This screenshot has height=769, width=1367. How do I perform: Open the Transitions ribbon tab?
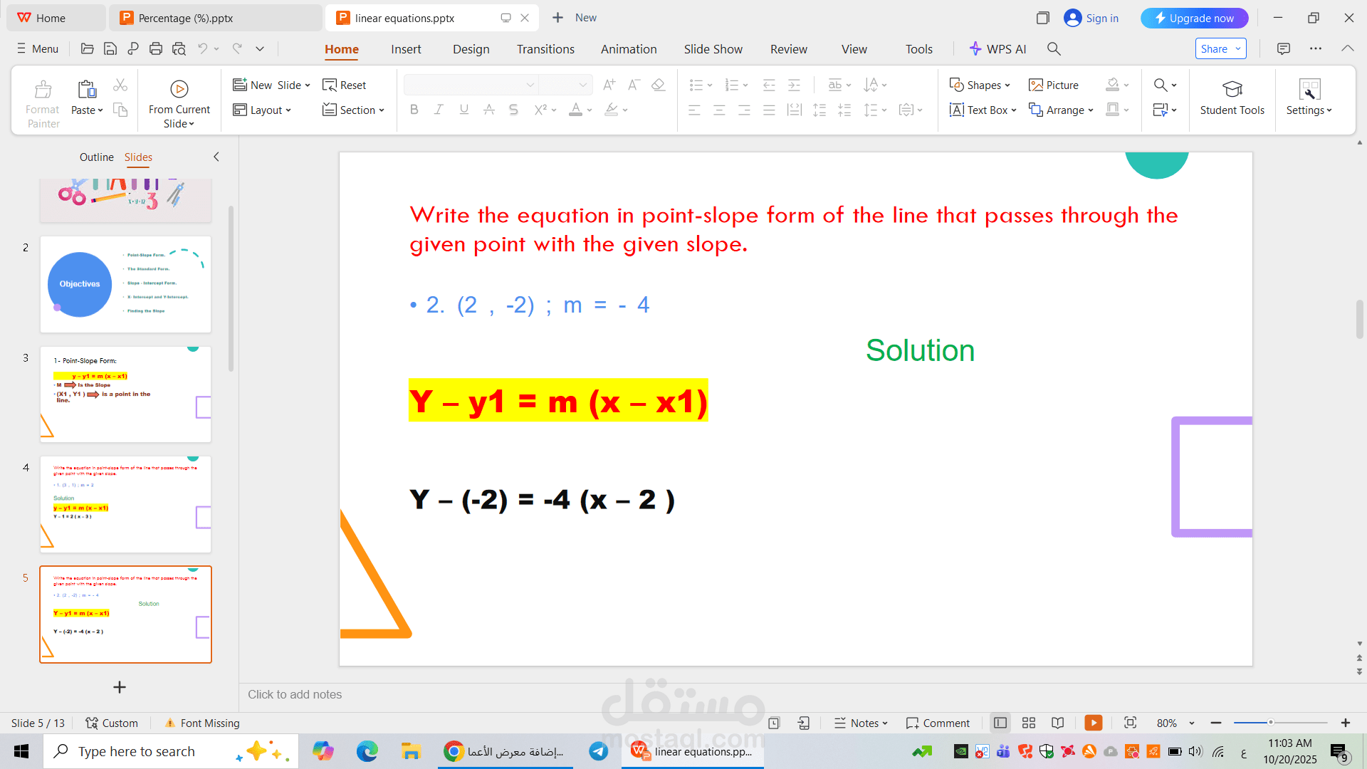pos(545,49)
